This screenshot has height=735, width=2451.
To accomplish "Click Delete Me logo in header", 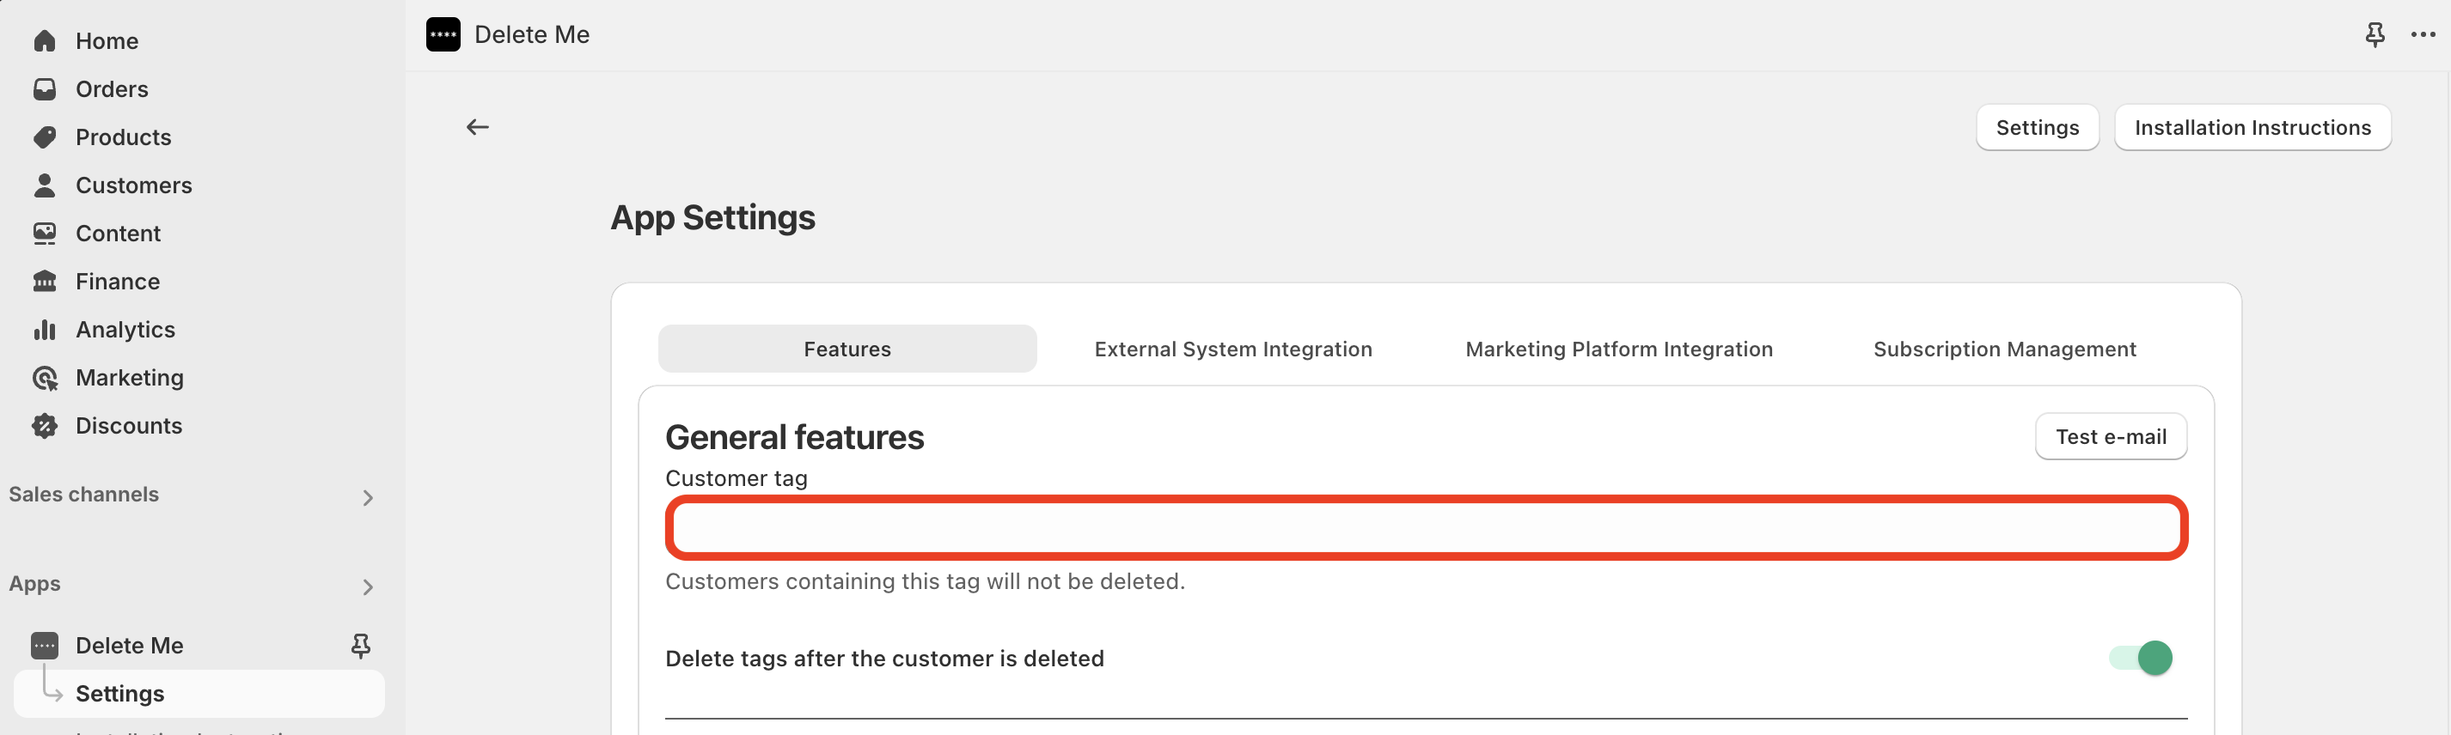I will pyautogui.click(x=443, y=34).
